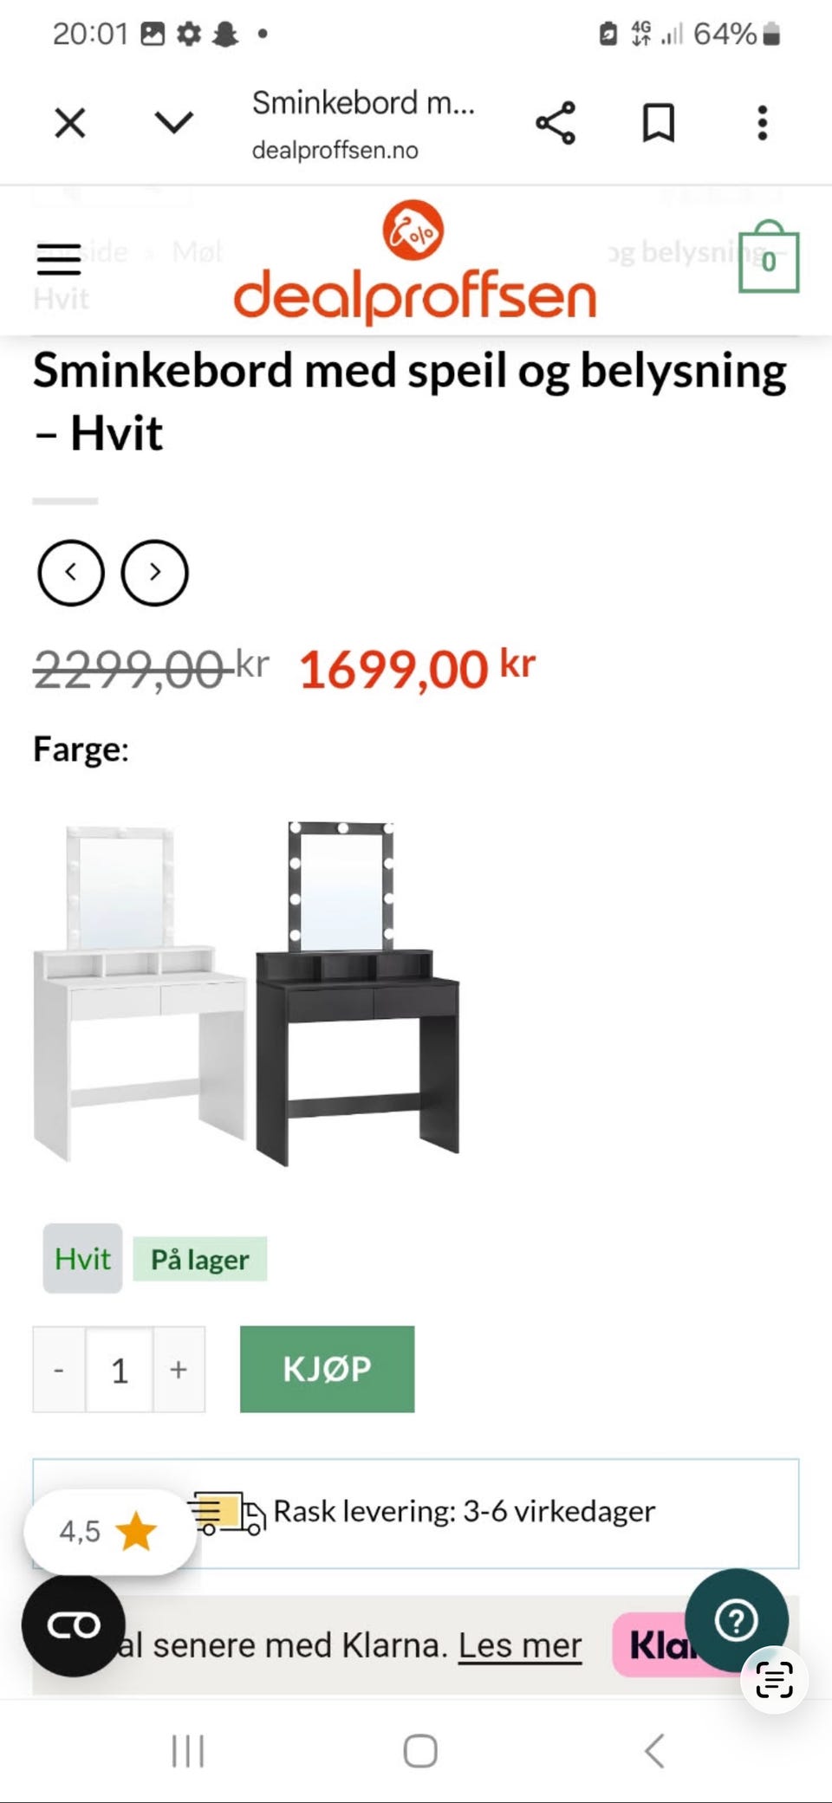Tap the black chat widget icon
Viewport: 832px width, 1803px height.
tap(74, 1625)
